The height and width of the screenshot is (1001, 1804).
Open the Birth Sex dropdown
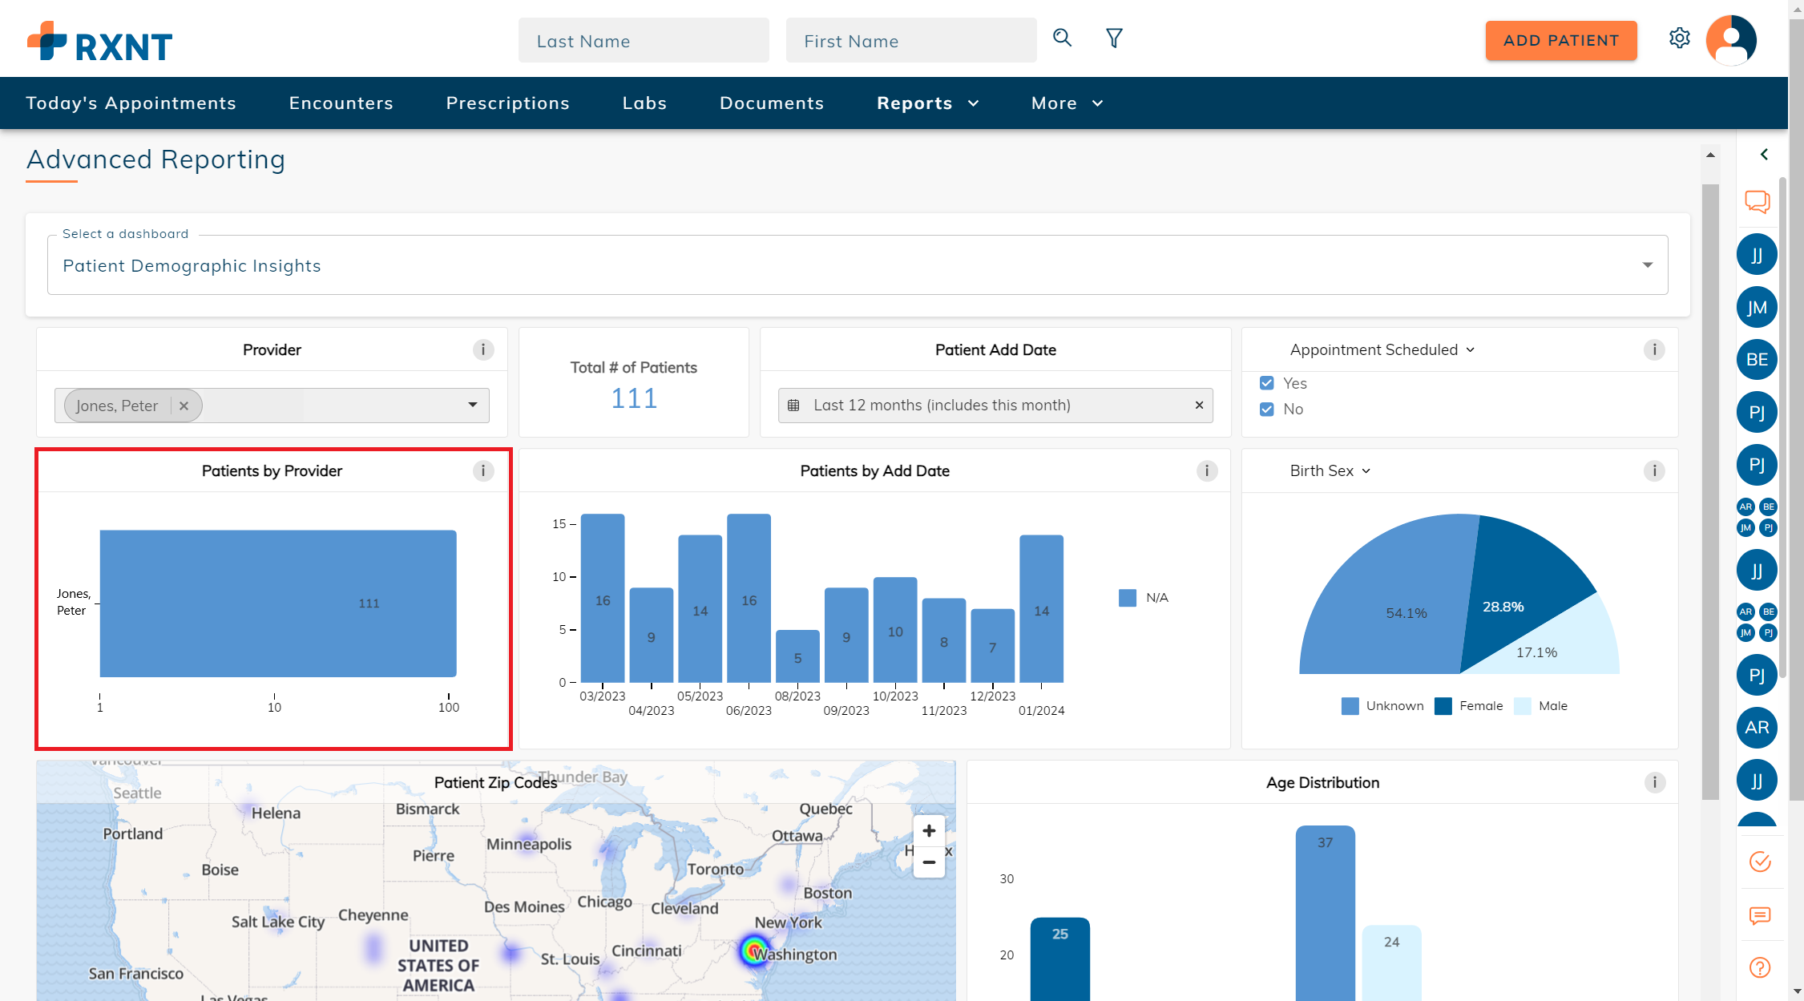(x=1330, y=470)
